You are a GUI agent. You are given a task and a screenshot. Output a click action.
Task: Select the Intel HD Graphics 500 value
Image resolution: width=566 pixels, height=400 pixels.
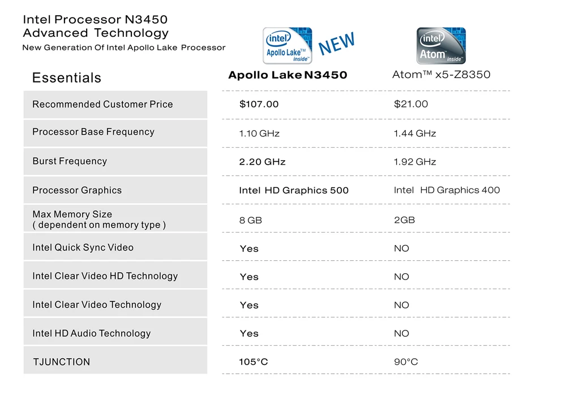click(x=294, y=191)
